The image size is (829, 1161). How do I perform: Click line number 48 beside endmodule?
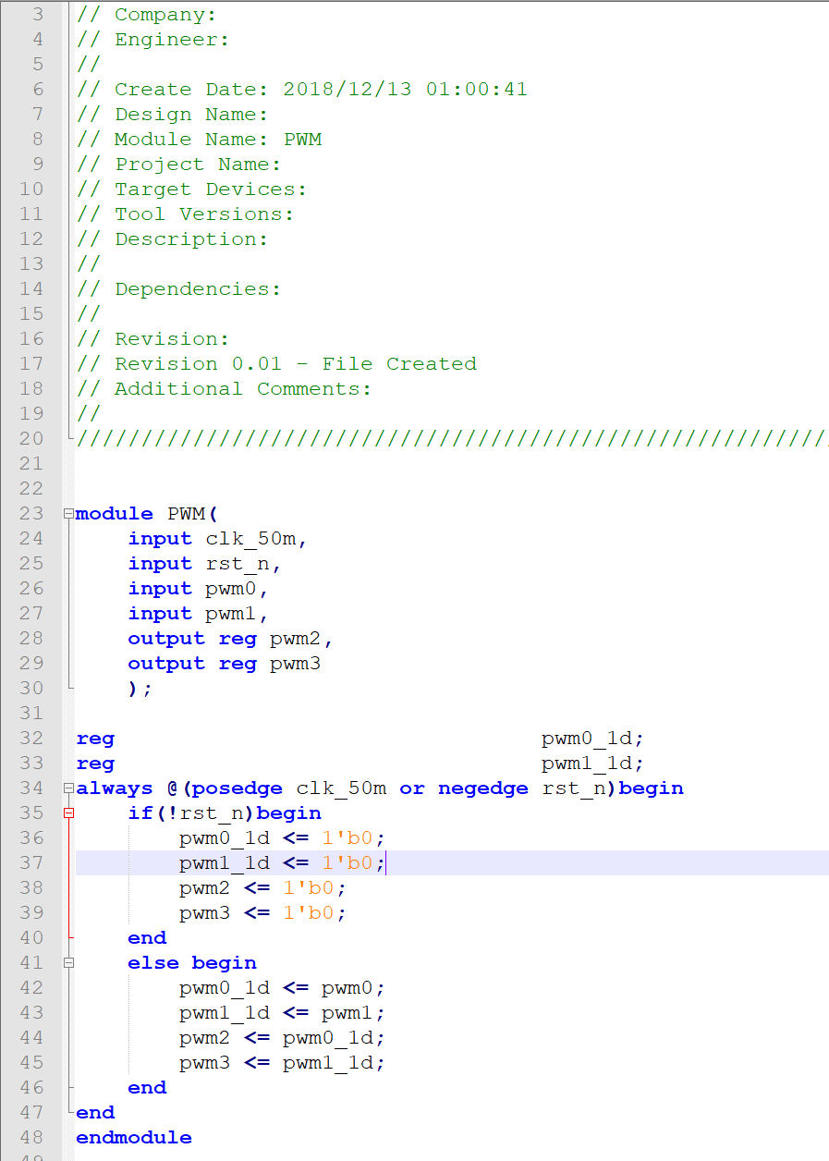click(31, 1137)
